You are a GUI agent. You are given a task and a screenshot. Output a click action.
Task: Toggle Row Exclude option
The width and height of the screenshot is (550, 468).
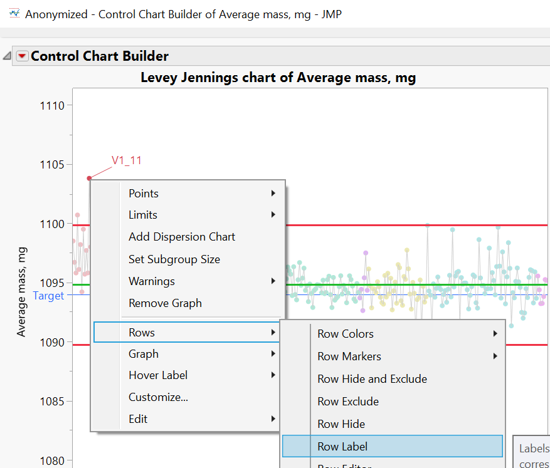348,402
